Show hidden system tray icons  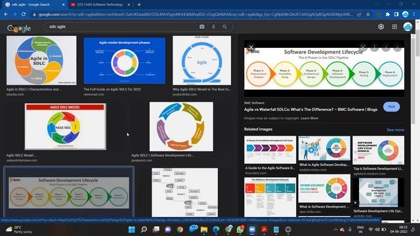335,229
